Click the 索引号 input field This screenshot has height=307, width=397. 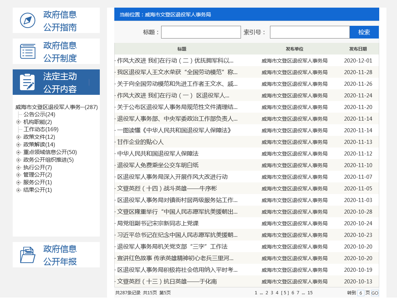[x=310, y=32]
